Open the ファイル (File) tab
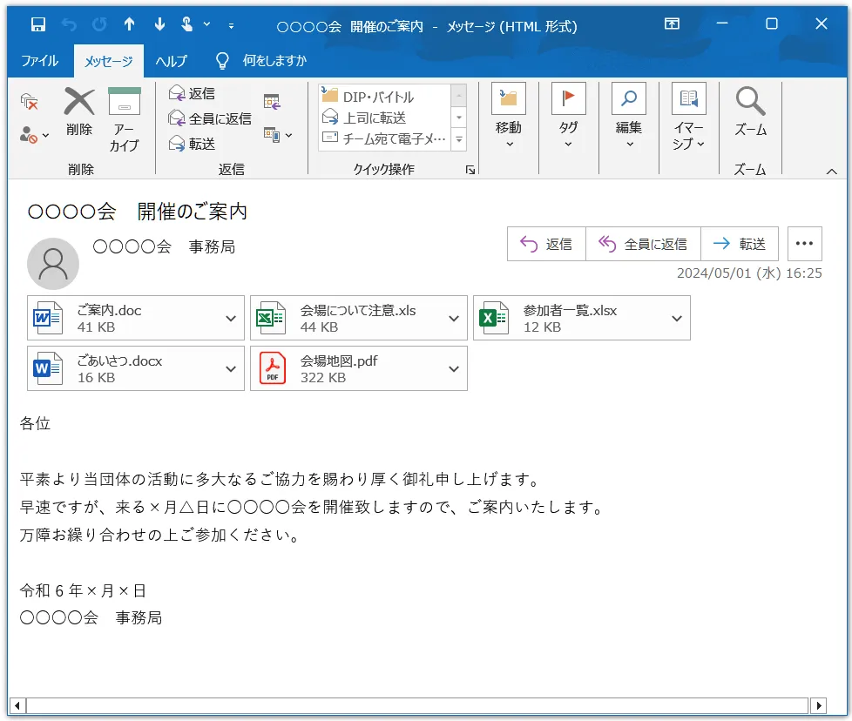Viewport: 852px width, 721px height. [39, 61]
